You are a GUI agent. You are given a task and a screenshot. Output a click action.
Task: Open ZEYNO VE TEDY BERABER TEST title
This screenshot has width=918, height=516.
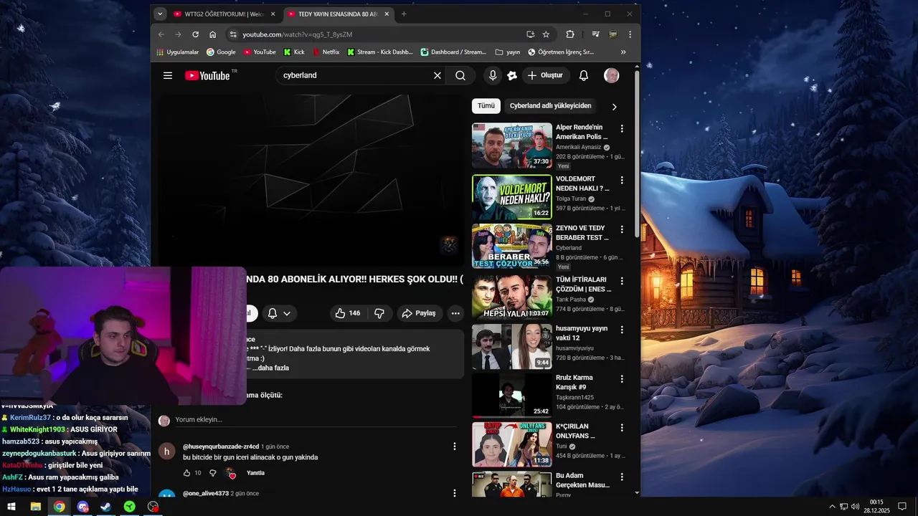pyautogui.click(x=582, y=233)
